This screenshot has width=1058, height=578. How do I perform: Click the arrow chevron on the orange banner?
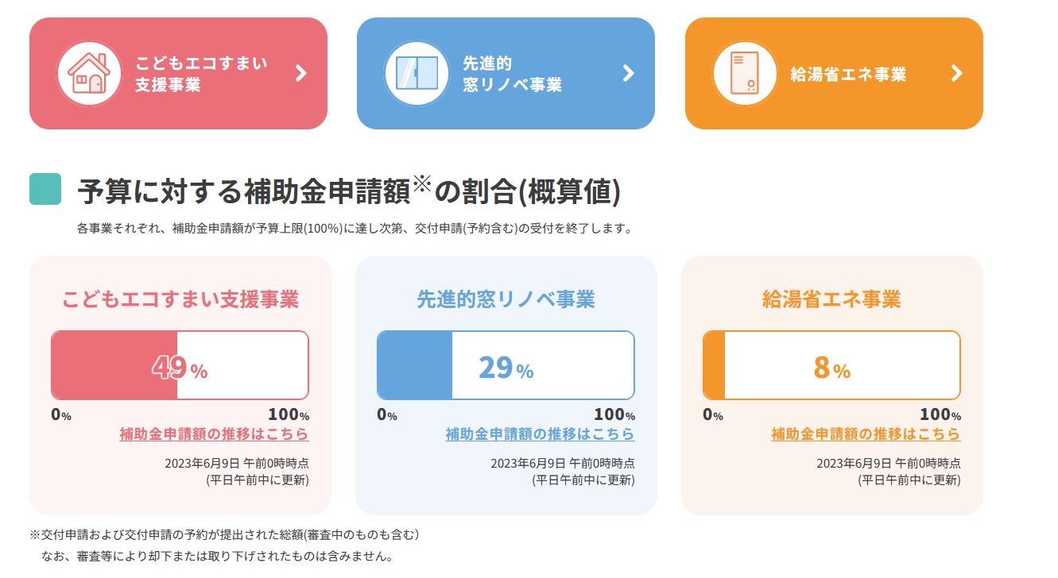956,74
